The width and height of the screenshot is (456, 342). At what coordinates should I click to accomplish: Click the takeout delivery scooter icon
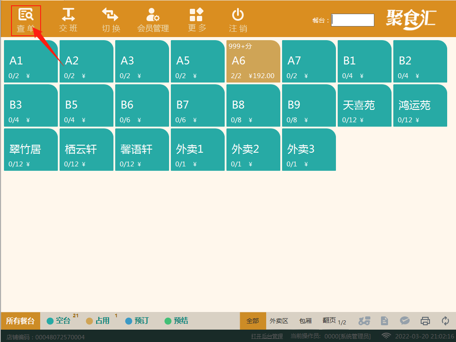point(364,321)
